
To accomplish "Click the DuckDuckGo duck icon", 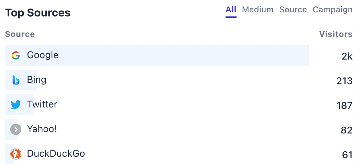I will pyautogui.click(x=16, y=154).
